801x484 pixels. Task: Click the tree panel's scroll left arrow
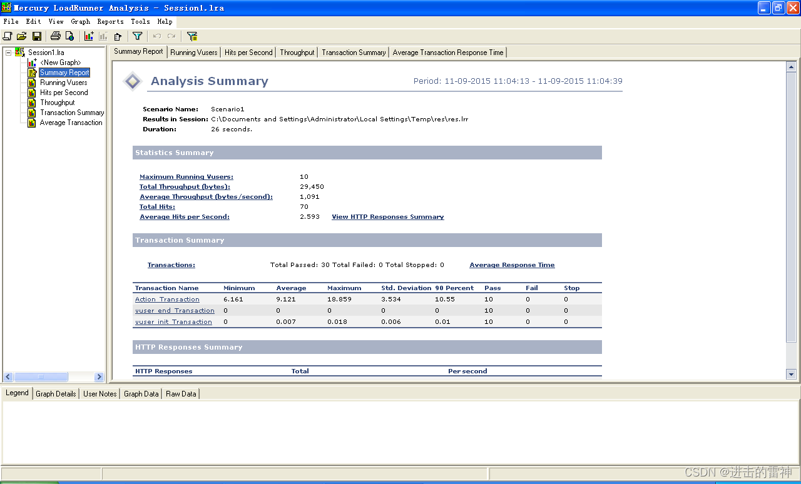[8, 377]
